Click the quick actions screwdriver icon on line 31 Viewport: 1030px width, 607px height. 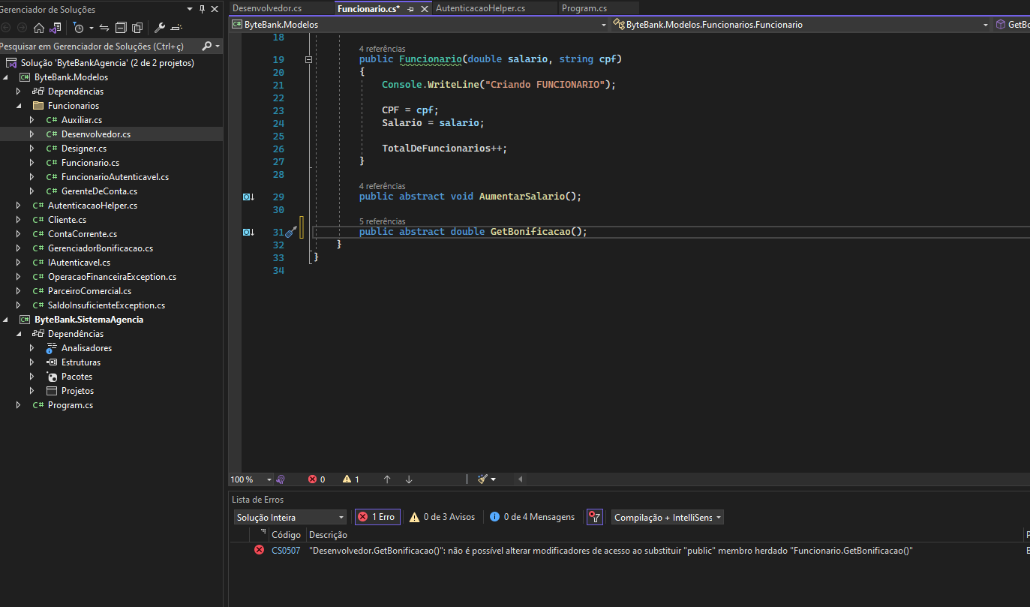(290, 232)
